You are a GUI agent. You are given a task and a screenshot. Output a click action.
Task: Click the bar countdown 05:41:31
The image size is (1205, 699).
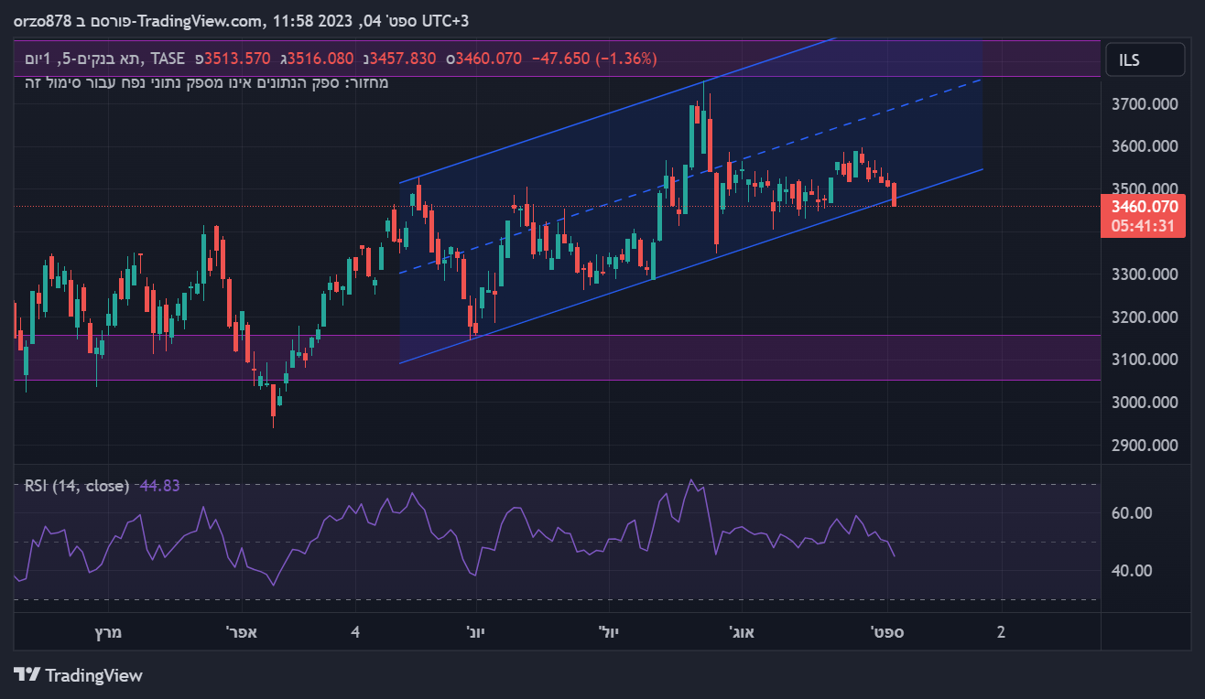[1143, 226]
